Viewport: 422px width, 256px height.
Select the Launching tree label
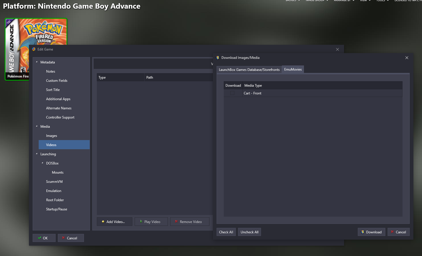click(48, 154)
